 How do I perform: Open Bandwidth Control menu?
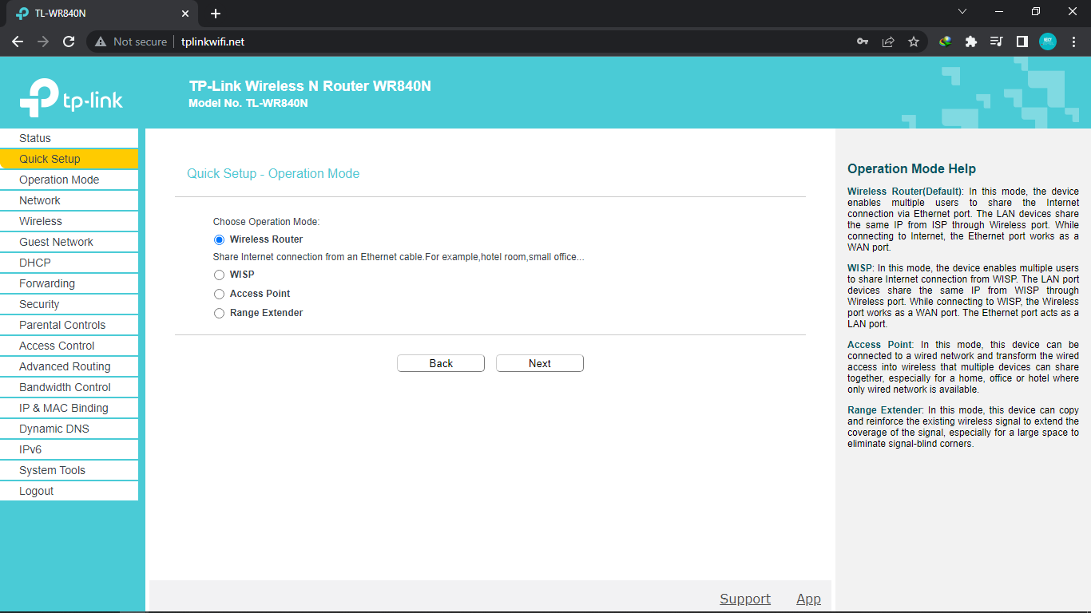coord(69,387)
